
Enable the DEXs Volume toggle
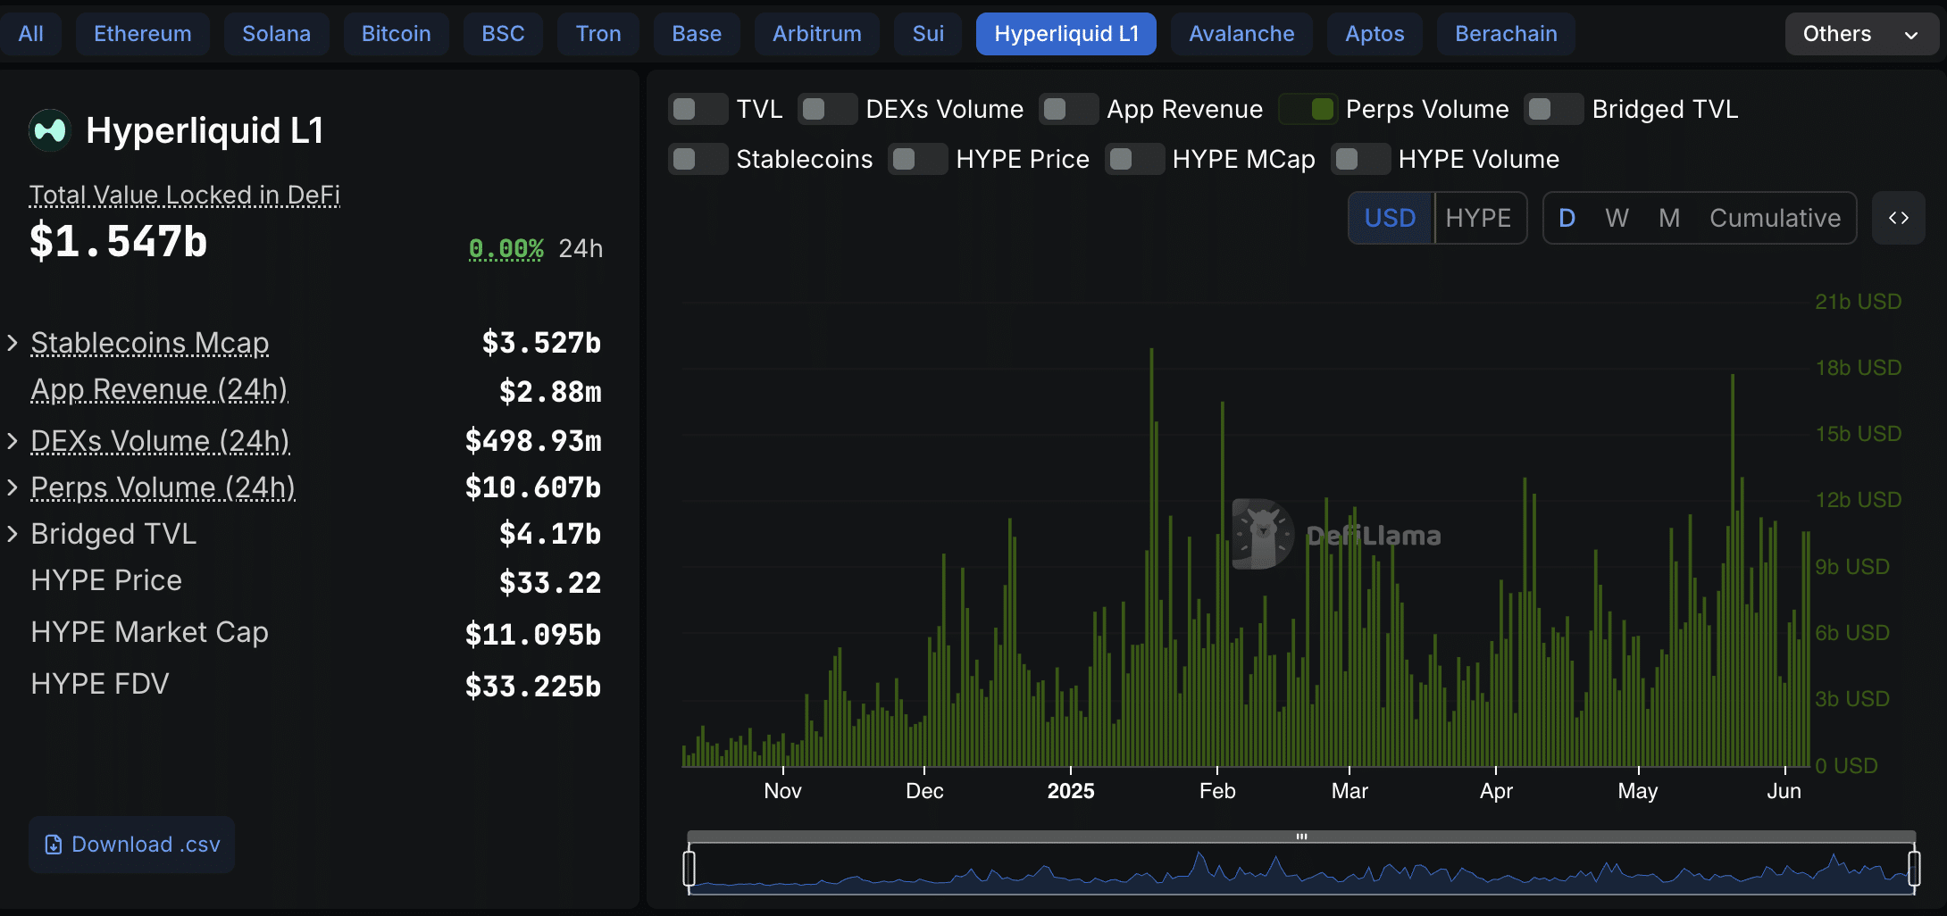coord(827,109)
